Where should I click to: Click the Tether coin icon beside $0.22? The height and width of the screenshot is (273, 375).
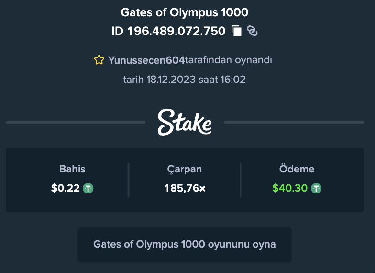pos(88,188)
